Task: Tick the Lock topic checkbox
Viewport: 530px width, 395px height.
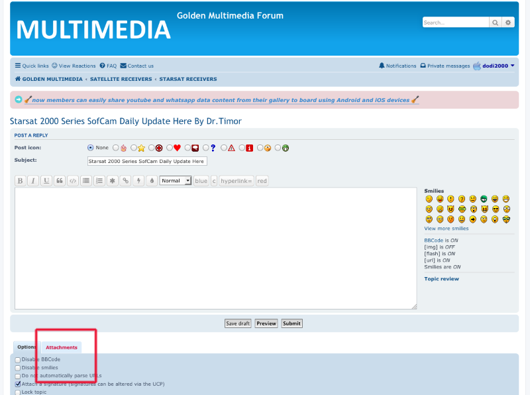Action: coord(18,392)
